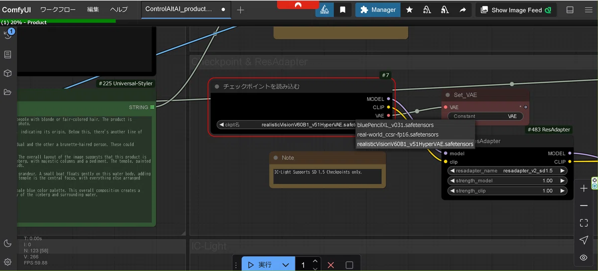Click previous arrow on resadapter_name

pyautogui.click(x=452, y=171)
